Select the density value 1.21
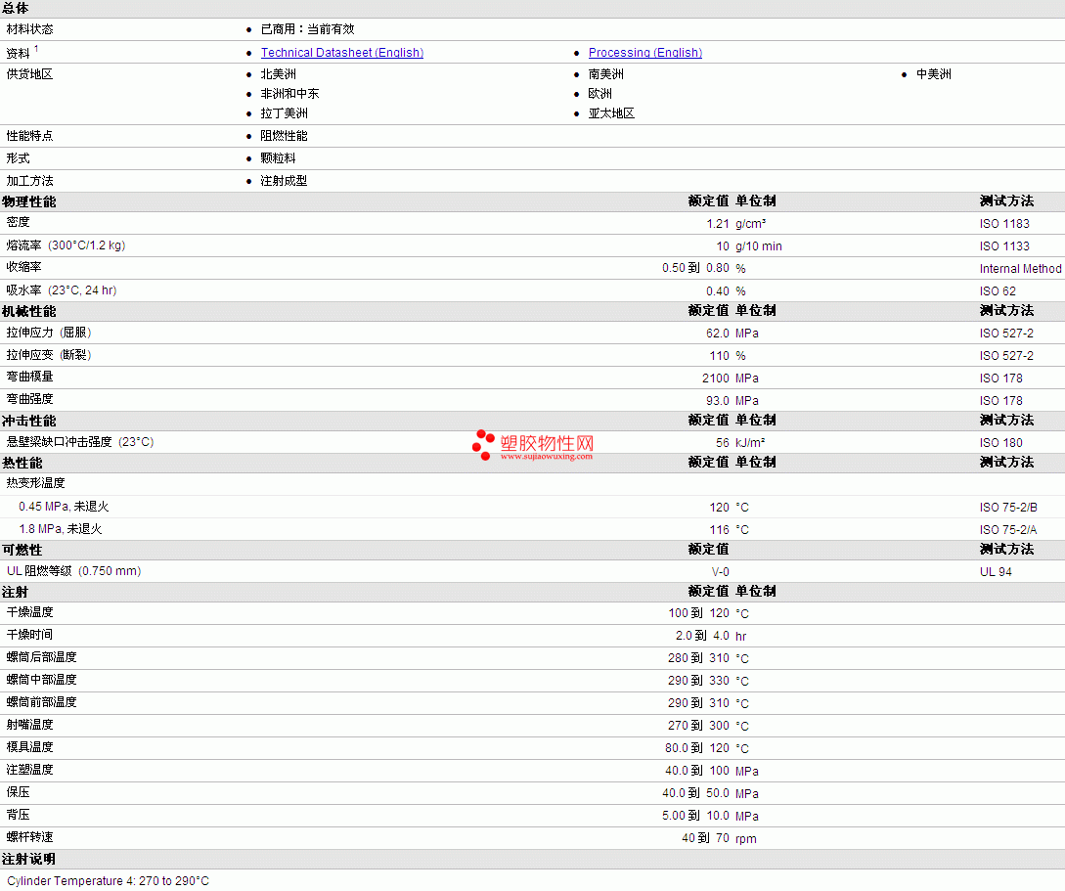Image resolution: width=1065 pixels, height=891 pixels. [717, 224]
